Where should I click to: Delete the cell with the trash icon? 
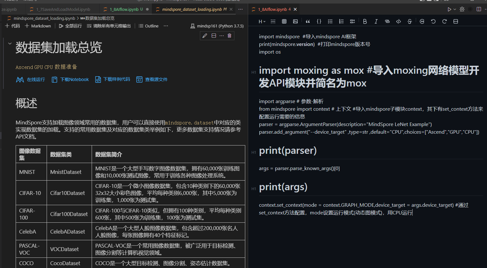(x=230, y=35)
